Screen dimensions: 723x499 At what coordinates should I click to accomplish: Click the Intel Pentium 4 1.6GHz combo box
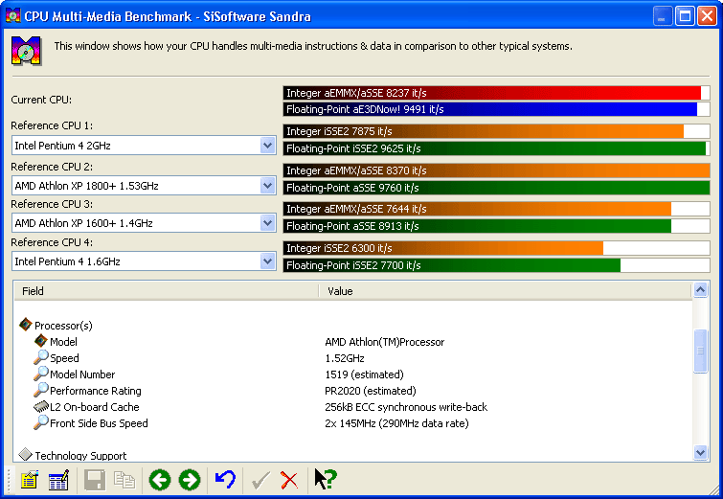click(x=144, y=261)
